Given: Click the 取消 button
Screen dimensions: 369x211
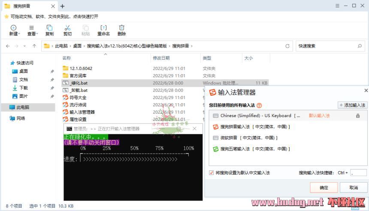Looking at the screenshot, I should 354,187.
